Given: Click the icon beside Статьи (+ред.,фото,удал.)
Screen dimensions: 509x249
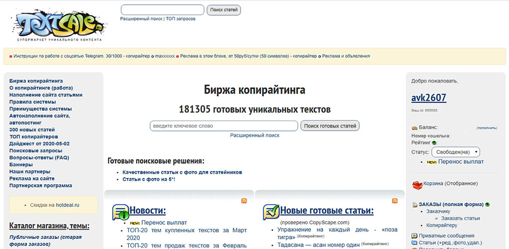Looking at the screenshot, I should [x=414, y=243].
